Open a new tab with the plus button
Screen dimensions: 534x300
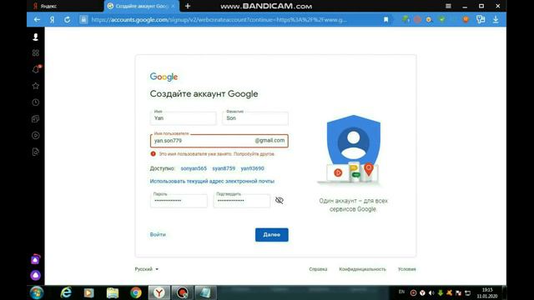188,6
